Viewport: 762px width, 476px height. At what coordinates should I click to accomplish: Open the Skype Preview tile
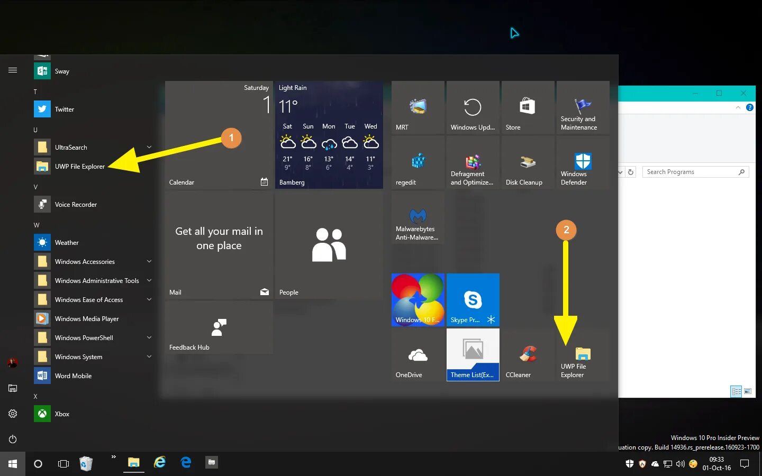click(x=473, y=300)
